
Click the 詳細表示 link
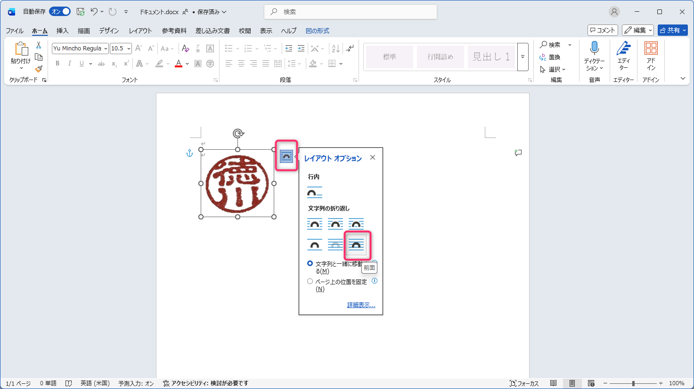[x=361, y=305]
